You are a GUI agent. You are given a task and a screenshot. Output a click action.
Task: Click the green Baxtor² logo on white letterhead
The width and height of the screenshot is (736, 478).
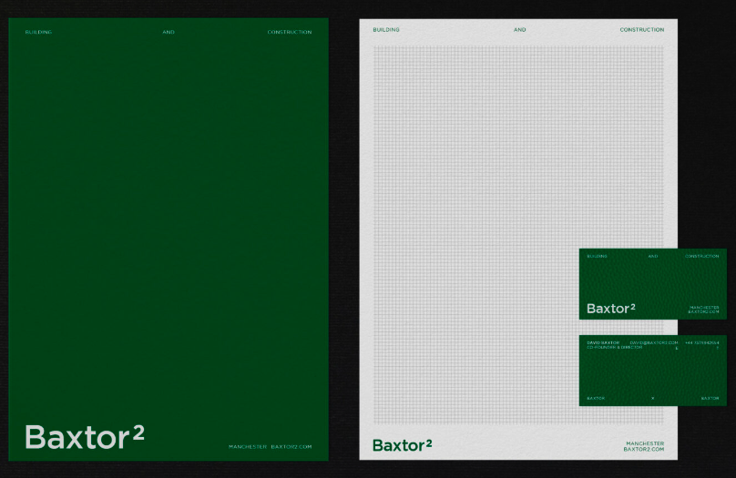tap(402, 445)
